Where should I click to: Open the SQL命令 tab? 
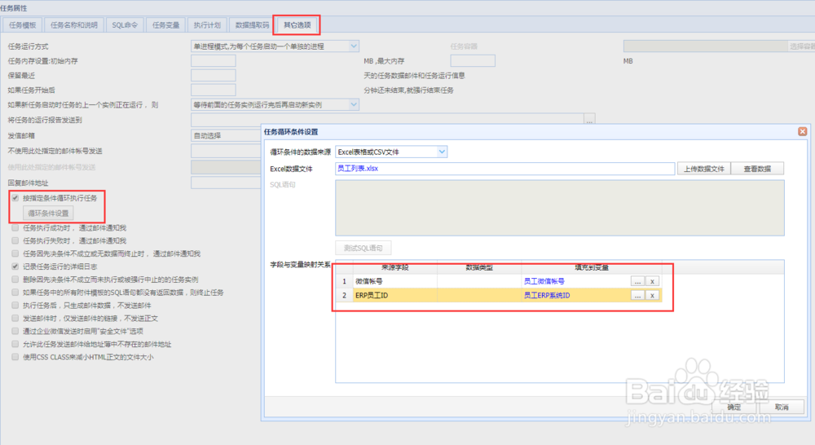[125, 25]
